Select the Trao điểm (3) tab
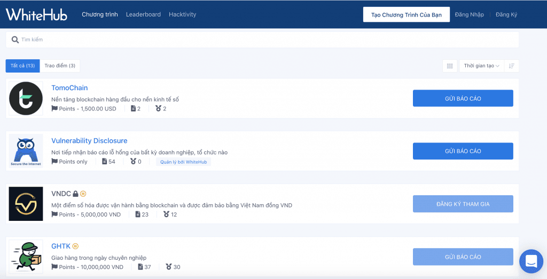547x279 pixels. coord(60,66)
